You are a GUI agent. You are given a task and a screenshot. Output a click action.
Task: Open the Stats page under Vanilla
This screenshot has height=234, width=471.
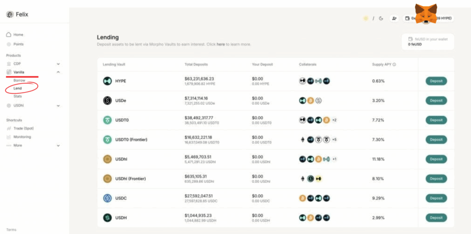coord(17,97)
